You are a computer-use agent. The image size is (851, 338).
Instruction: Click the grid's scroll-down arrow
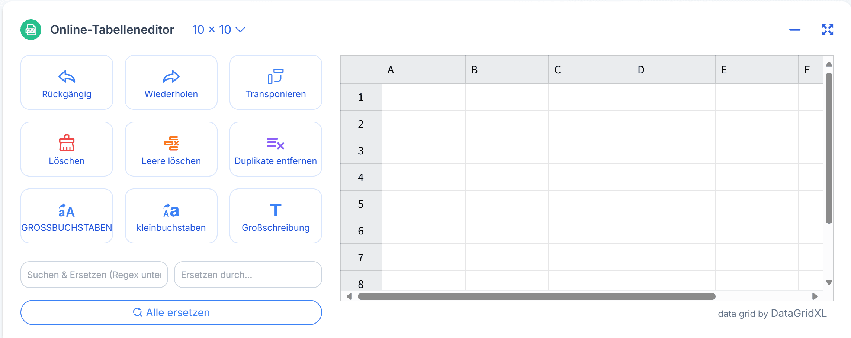pyautogui.click(x=829, y=282)
